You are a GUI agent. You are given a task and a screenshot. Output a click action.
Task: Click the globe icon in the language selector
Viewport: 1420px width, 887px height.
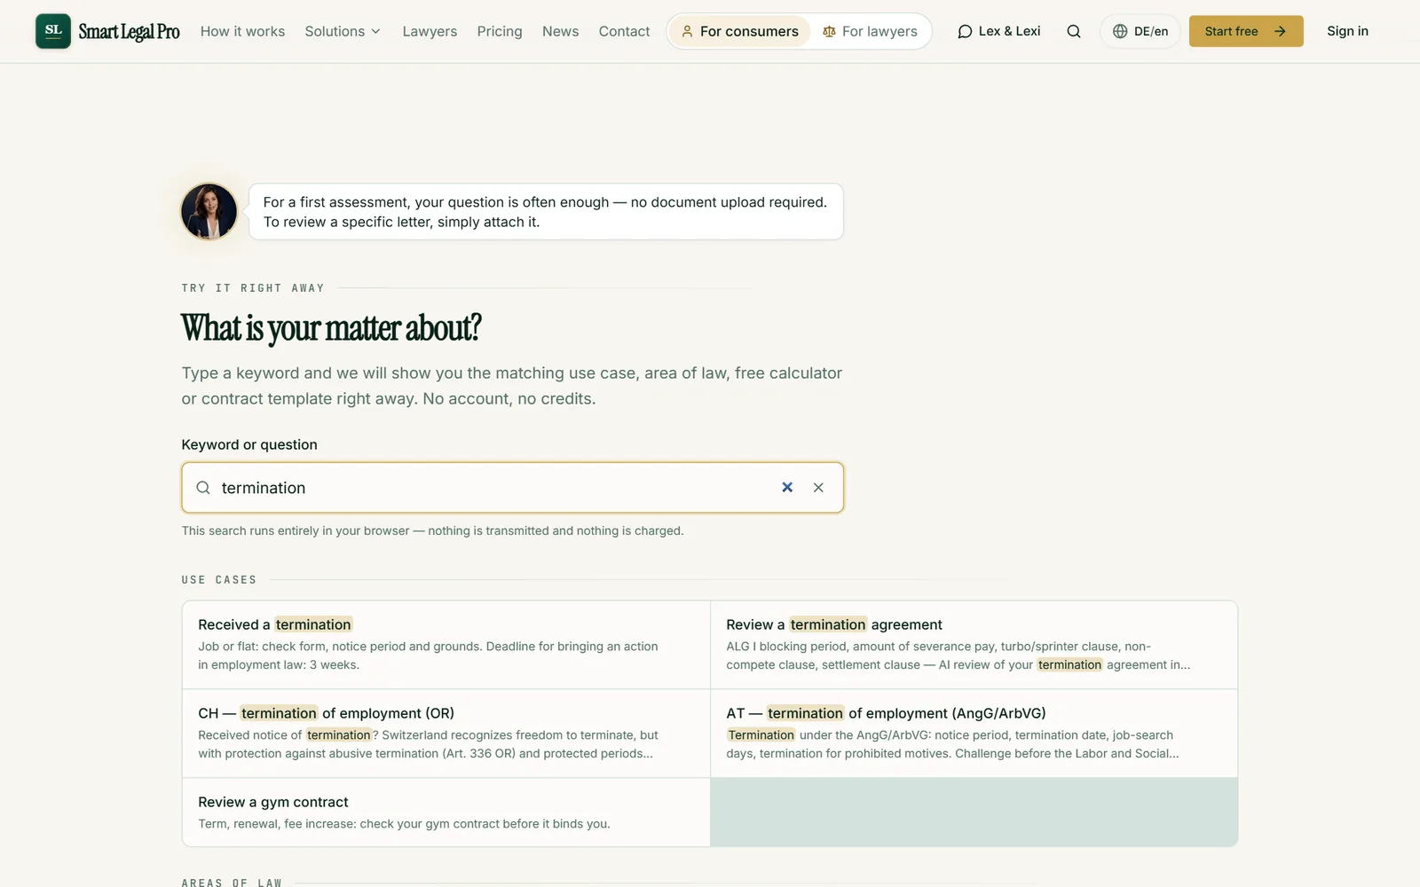coord(1120,31)
